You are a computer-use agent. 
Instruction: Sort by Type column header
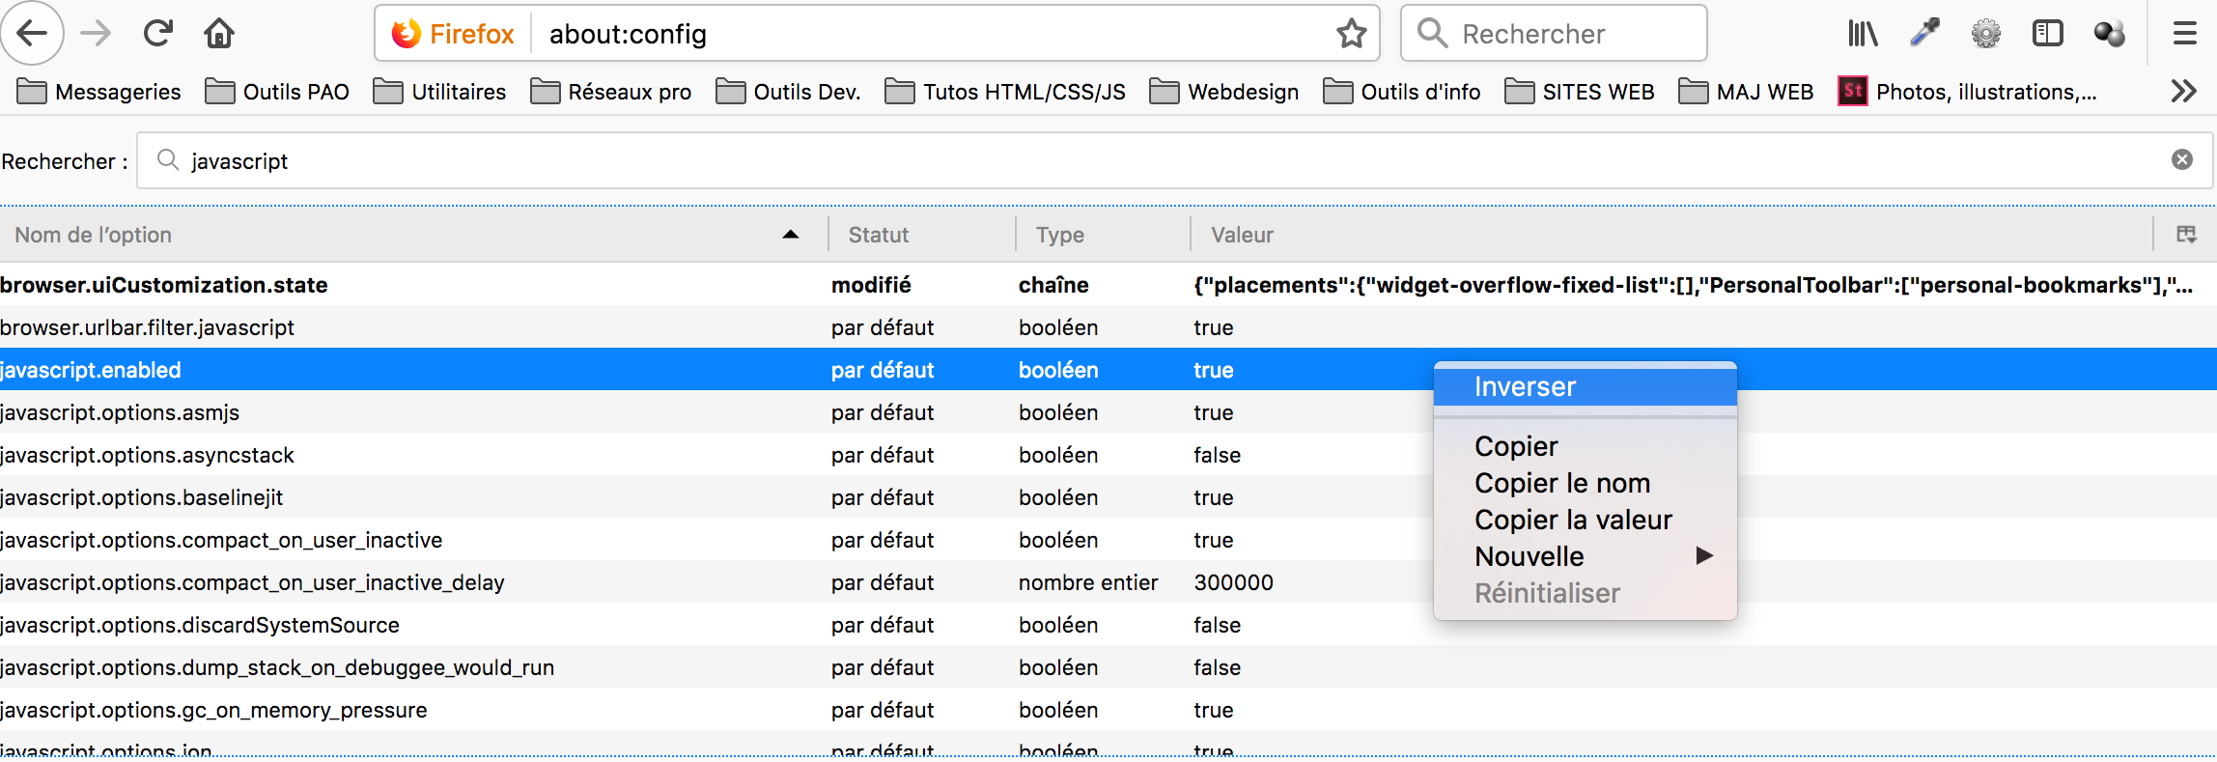coord(1104,235)
